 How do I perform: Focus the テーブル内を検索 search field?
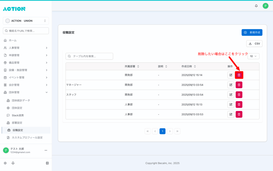click(x=90, y=56)
